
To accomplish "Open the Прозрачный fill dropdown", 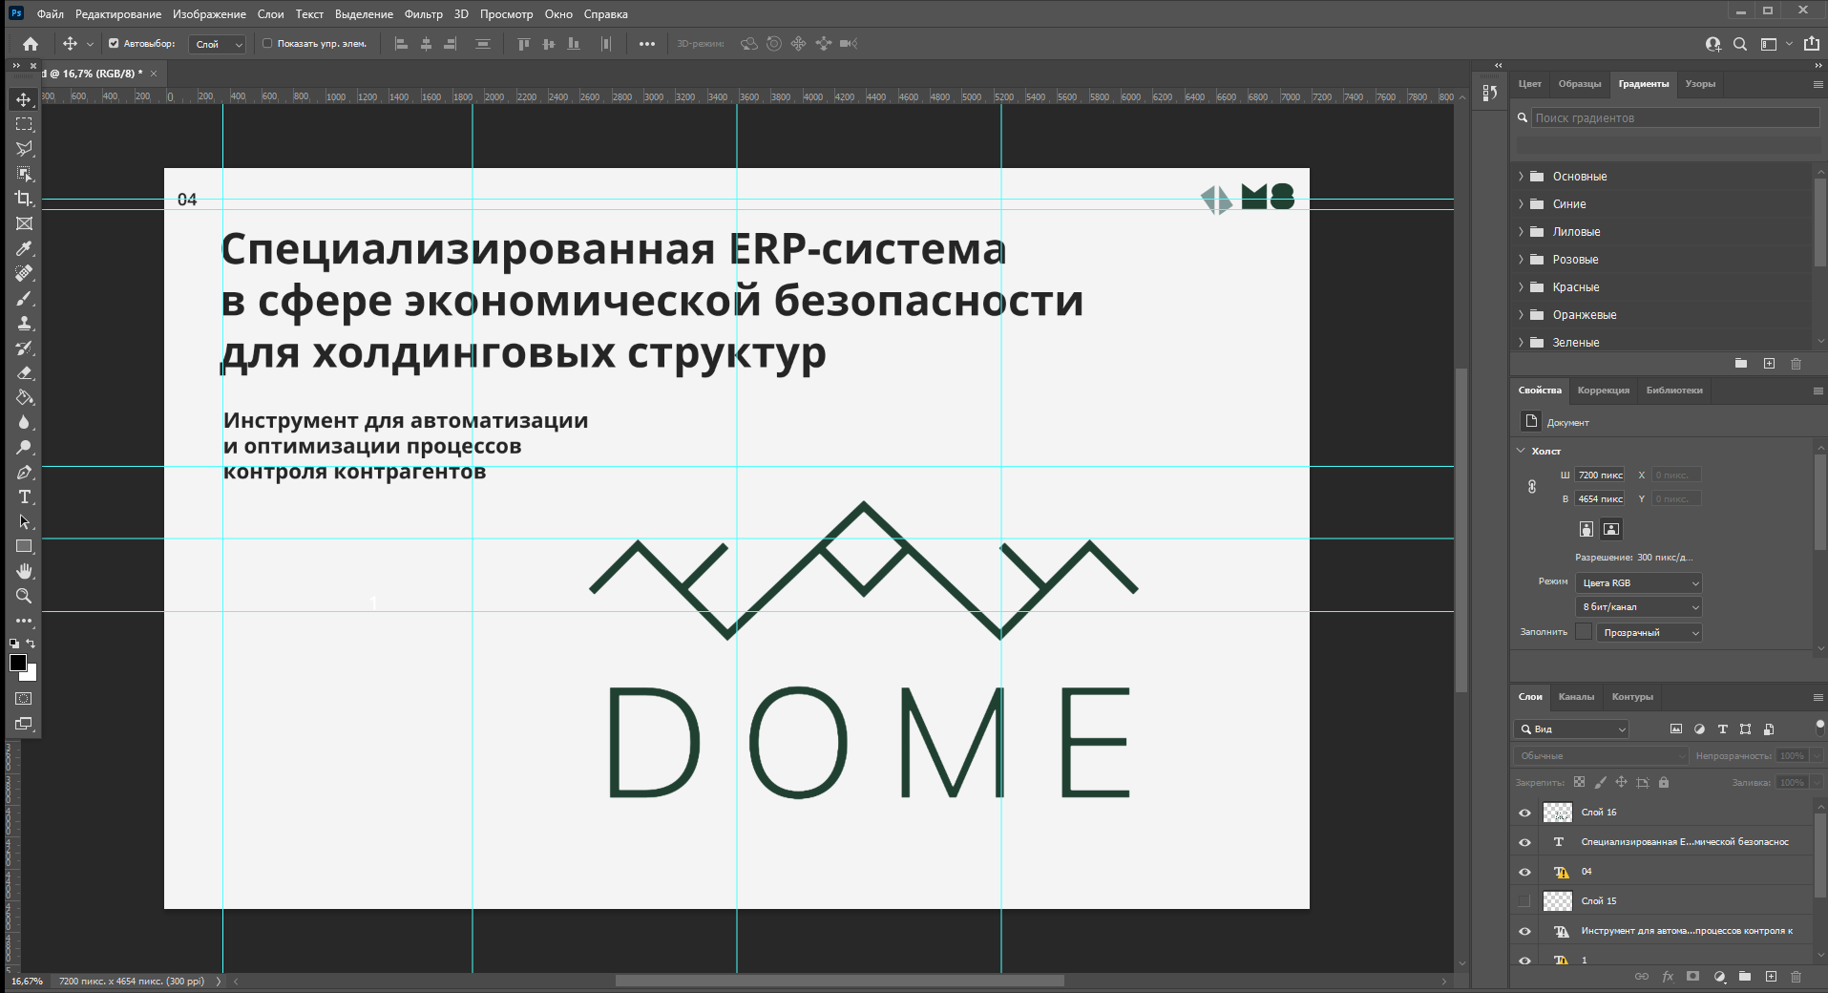I will click(1649, 632).
